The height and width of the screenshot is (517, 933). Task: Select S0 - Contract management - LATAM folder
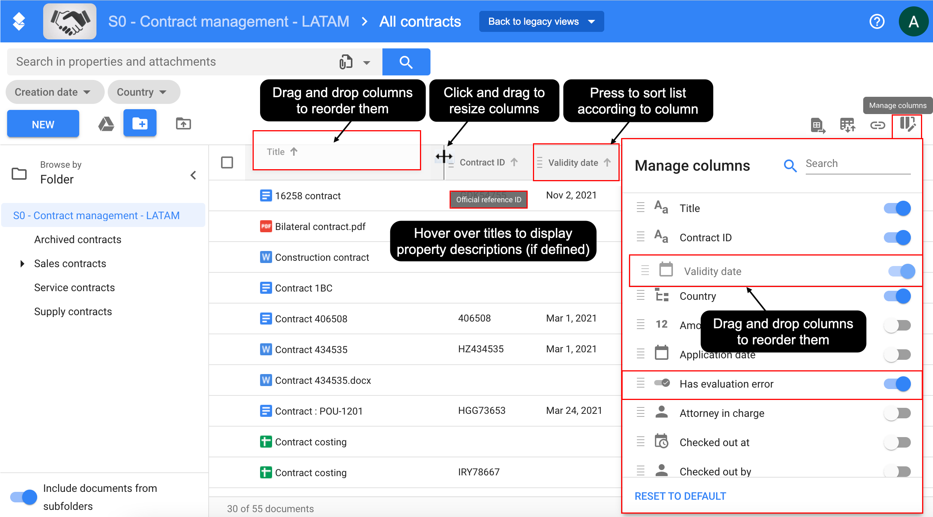point(104,215)
